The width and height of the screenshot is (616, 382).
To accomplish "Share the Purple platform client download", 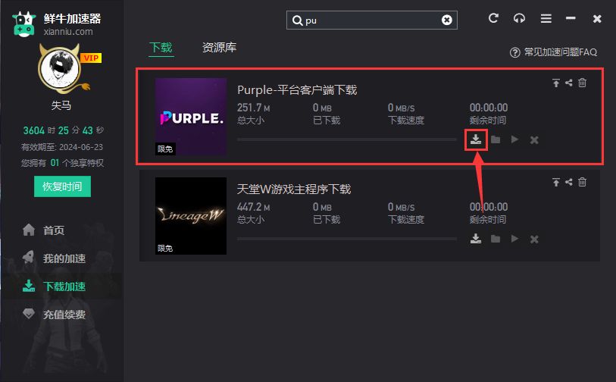I will [x=569, y=83].
